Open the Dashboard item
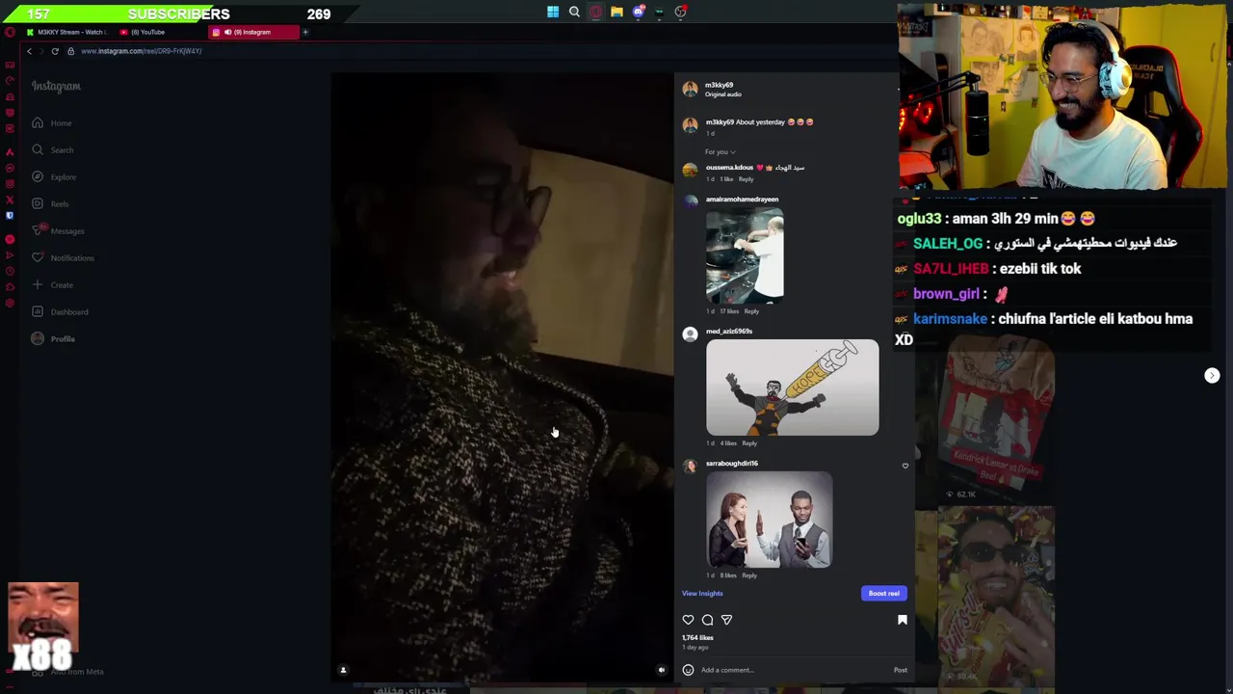The height and width of the screenshot is (694, 1233). 60,312
